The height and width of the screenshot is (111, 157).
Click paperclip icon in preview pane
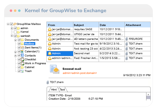pos(48,82)
